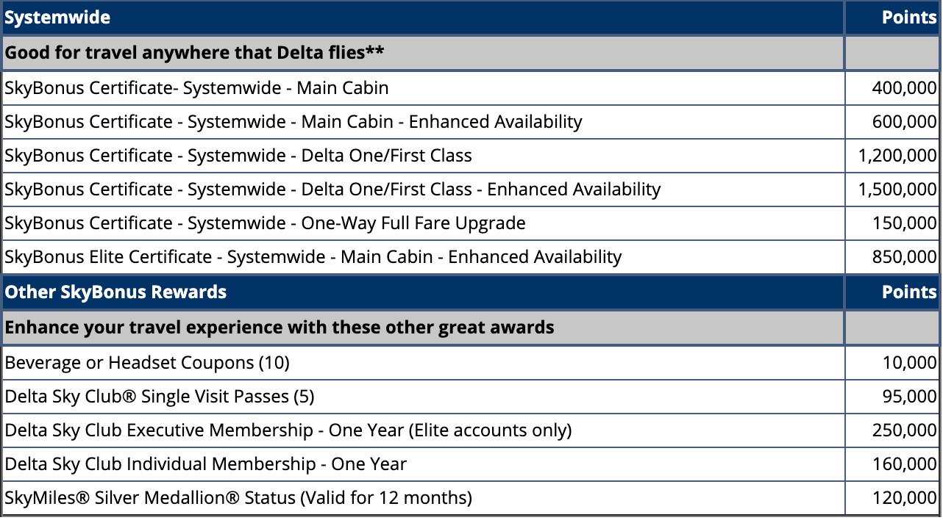The image size is (943, 523).
Task: Select the 250,000 points value
Action: point(904,430)
